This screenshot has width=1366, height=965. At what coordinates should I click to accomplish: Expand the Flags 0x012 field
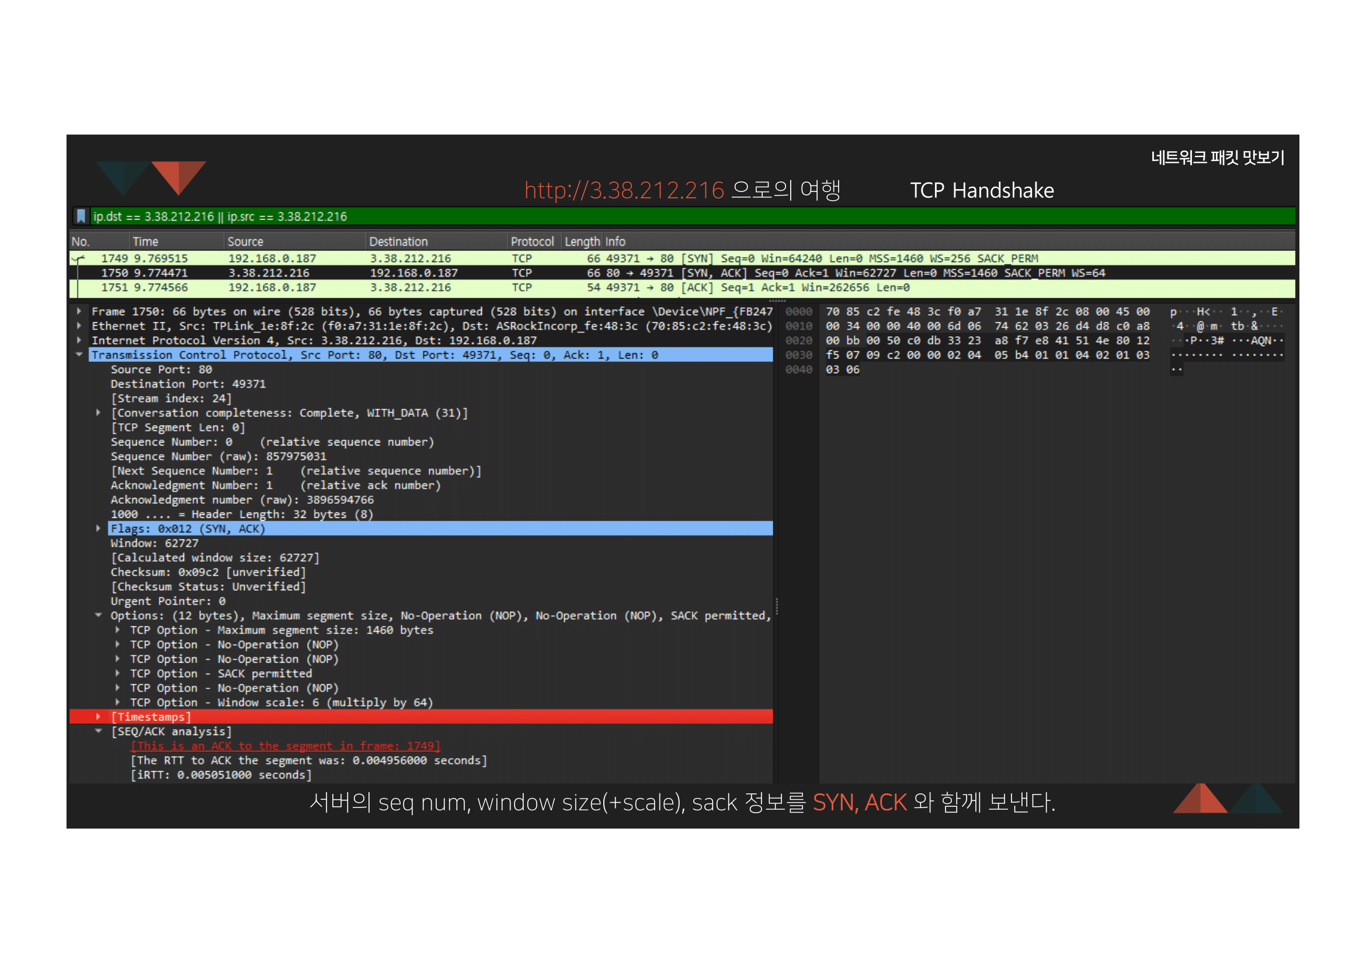[99, 528]
